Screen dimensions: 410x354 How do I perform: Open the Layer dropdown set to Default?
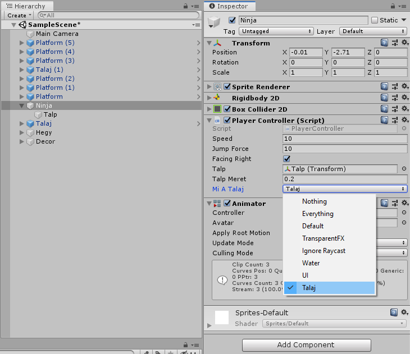coord(371,31)
